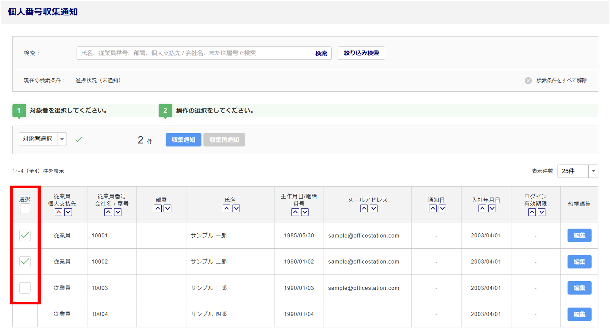Sort 入社年月日 column descending arrow
Viewport: 610px width, 330px height.
pyautogui.click(x=492, y=208)
